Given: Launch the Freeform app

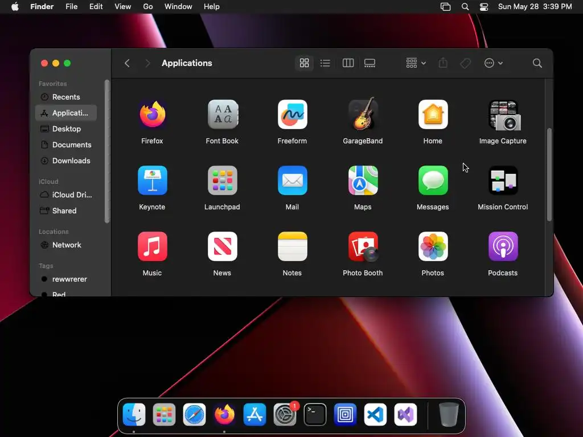Looking at the screenshot, I should (292, 114).
